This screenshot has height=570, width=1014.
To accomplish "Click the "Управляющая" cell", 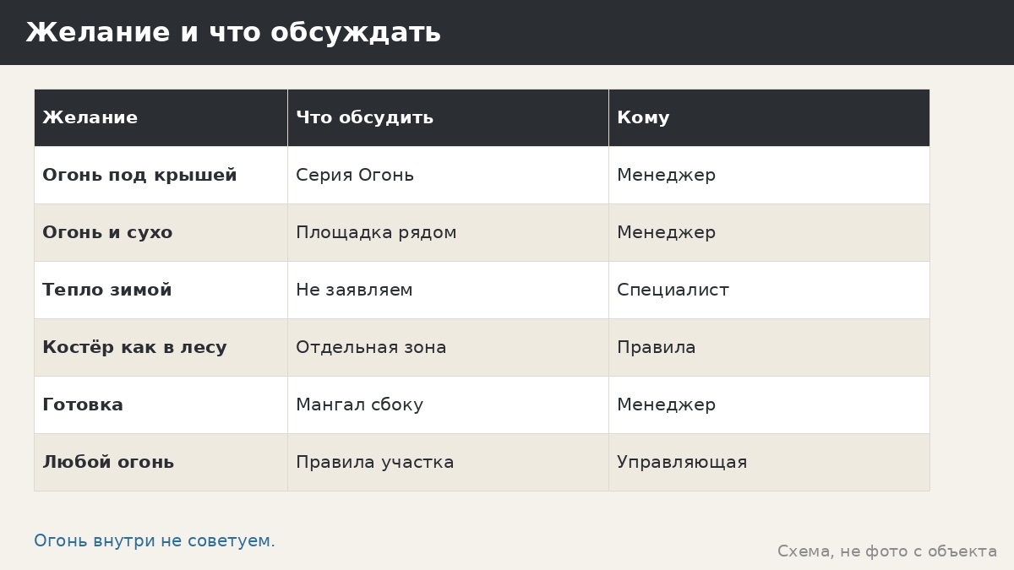I will click(x=769, y=462).
